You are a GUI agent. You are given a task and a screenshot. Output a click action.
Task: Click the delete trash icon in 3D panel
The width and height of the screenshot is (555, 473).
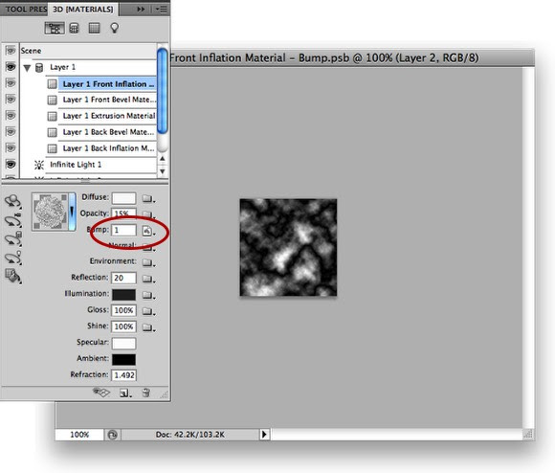tap(145, 393)
